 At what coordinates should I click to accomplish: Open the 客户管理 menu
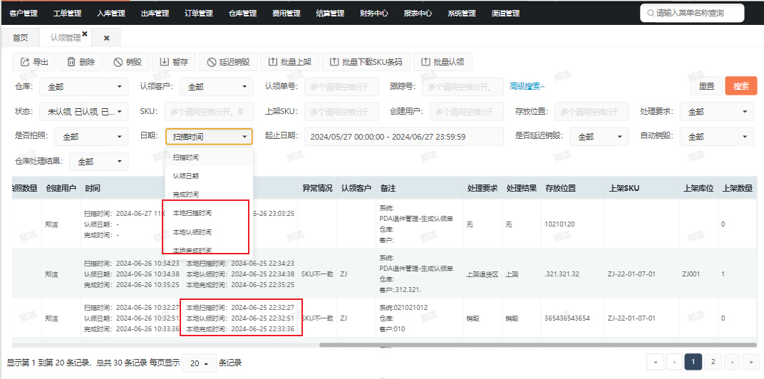tap(24, 13)
